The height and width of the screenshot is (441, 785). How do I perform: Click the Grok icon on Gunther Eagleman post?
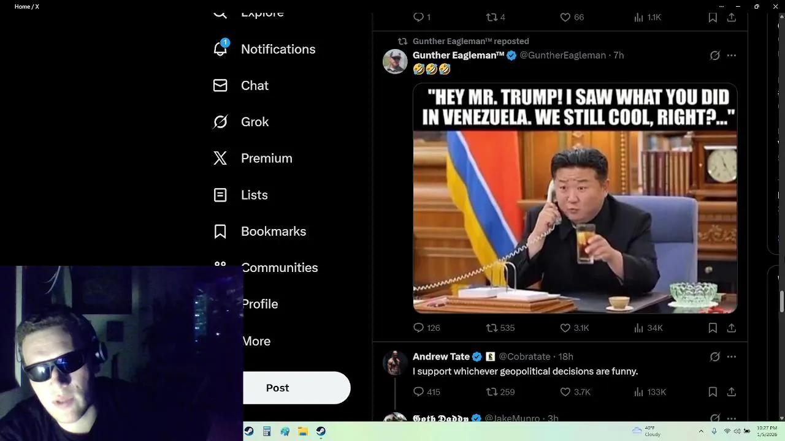[x=714, y=55]
